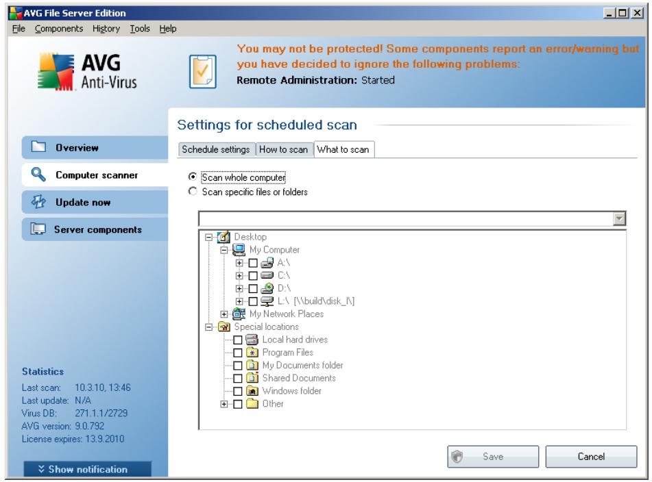Click the Local hard drives icon
Screen dimensions: 652x482
pos(252,340)
